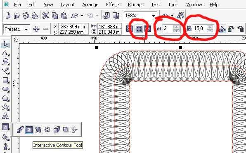Add a preset with the plus button

pos(36,29)
